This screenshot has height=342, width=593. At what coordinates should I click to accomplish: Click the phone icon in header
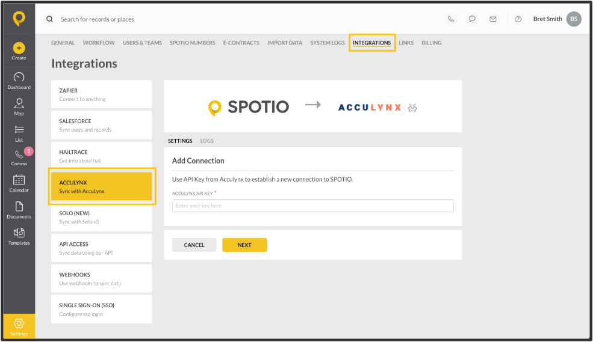coord(451,19)
